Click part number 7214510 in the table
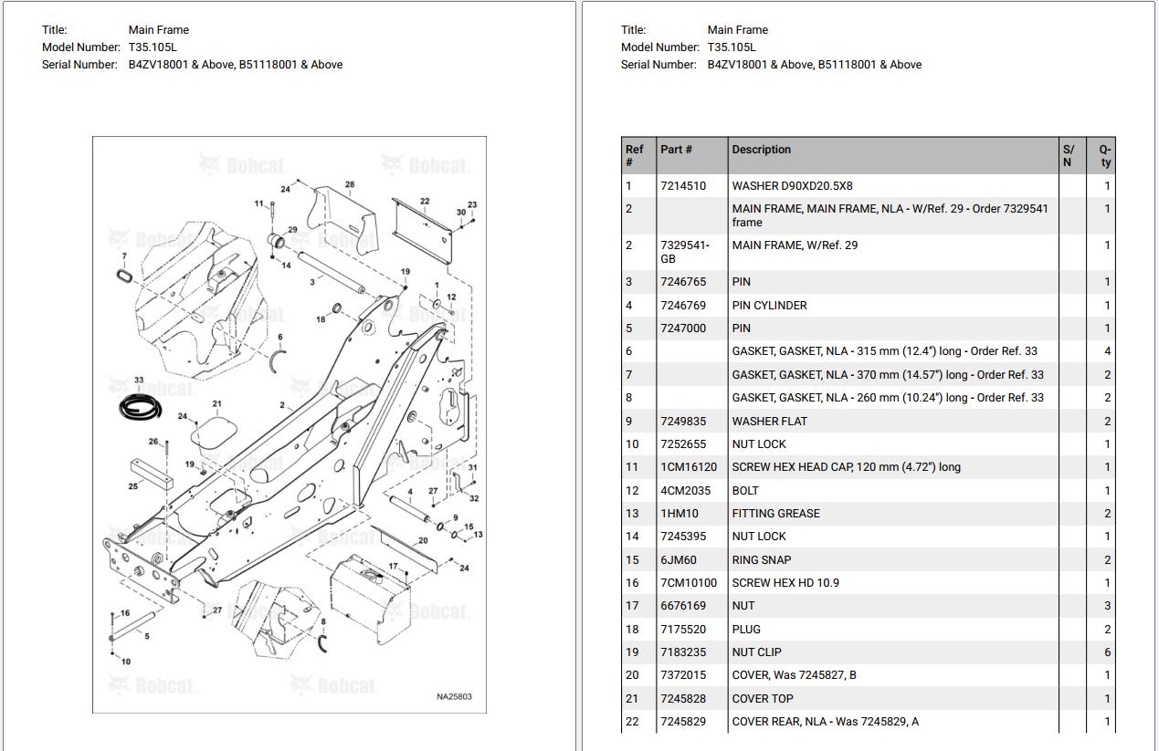This screenshot has height=751, width=1159. tap(682, 186)
